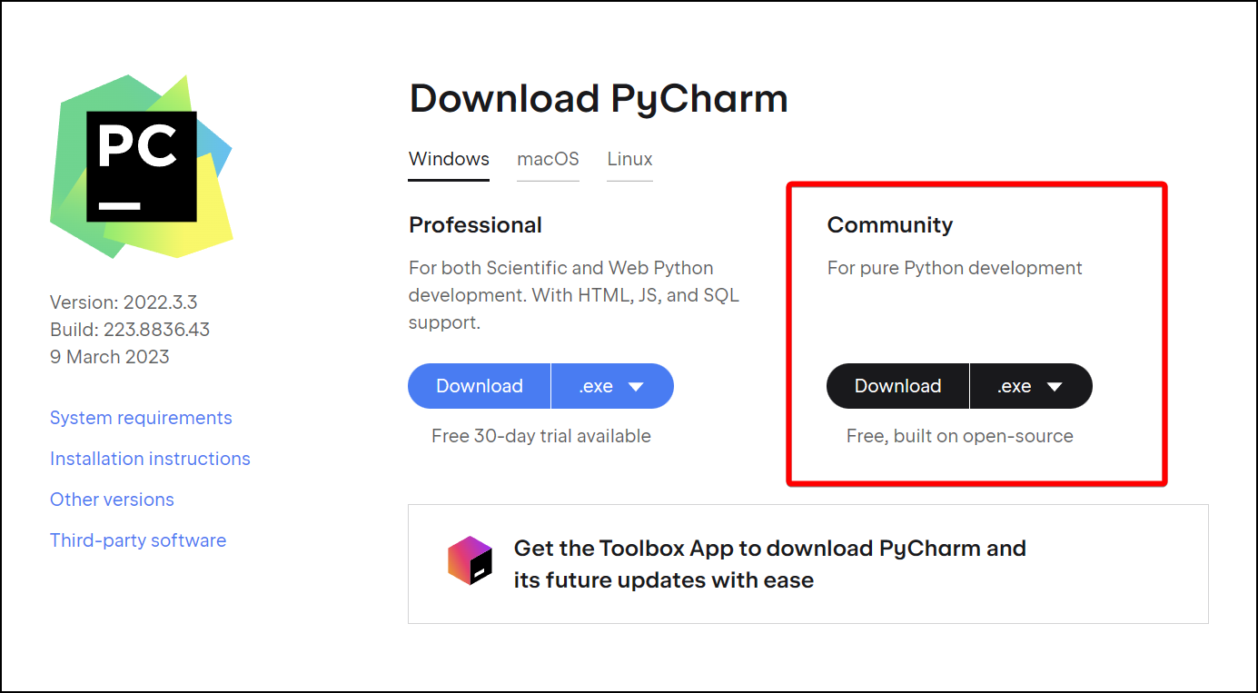Image resolution: width=1258 pixels, height=693 pixels.
Task: Switch to the Linux tab
Action: [x=629, y=159]
